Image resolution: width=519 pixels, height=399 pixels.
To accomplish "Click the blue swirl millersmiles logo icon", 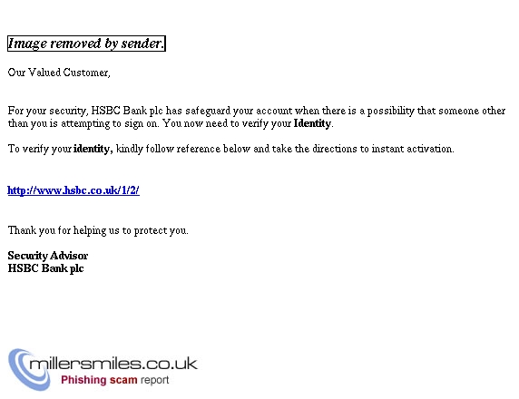I will coord(29,369).
